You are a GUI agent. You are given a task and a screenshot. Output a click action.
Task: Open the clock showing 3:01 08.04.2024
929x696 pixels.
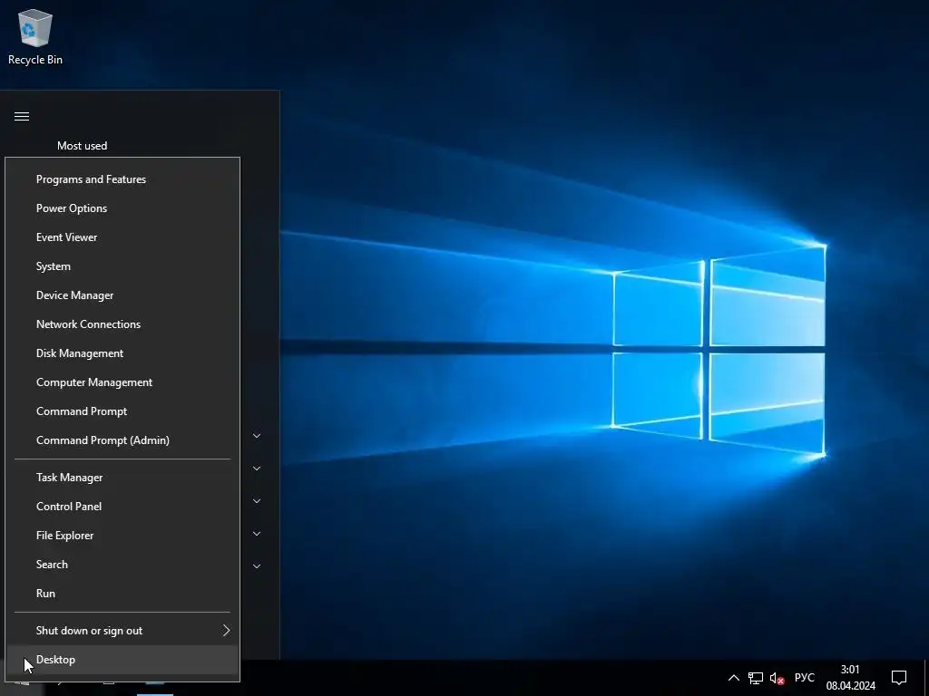(851, 678)
